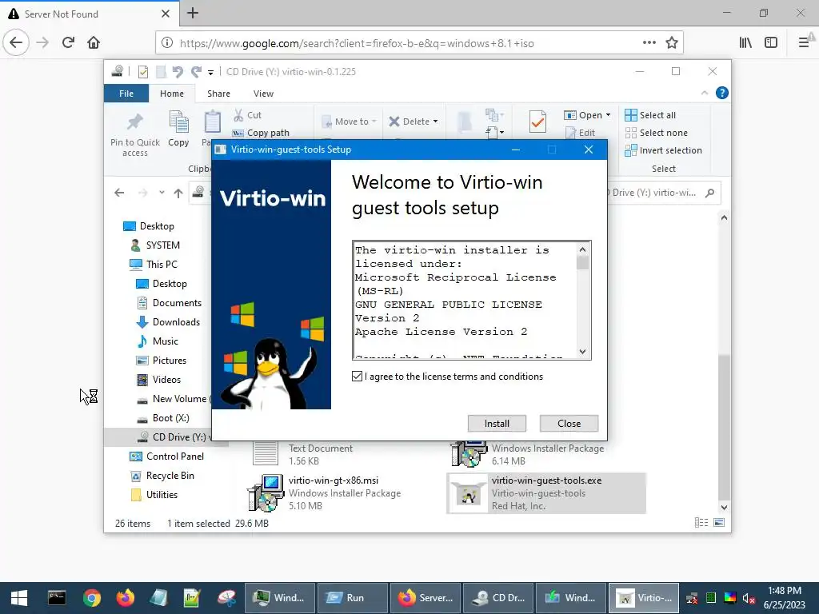Click undo icon in Explorer title bar

(x=178, y=71)
